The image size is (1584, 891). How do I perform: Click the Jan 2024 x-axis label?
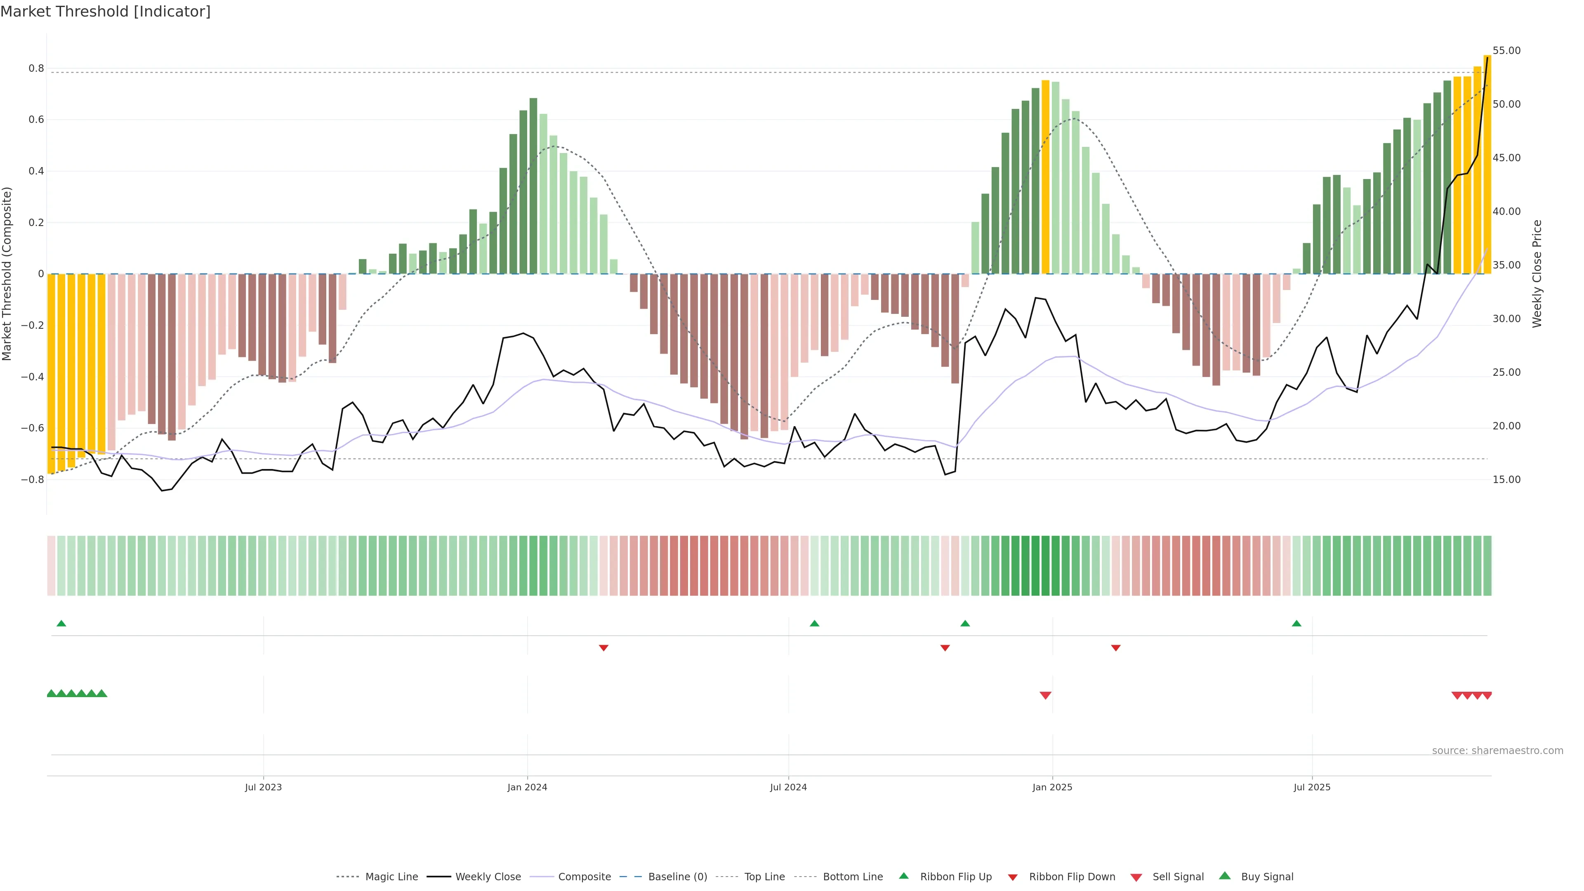527,787
